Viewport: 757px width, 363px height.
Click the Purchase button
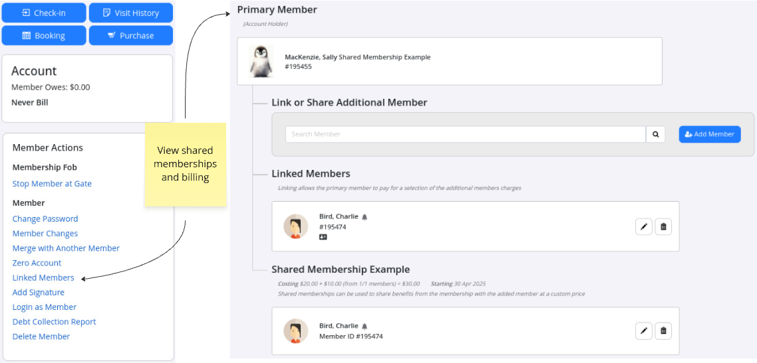131,36
